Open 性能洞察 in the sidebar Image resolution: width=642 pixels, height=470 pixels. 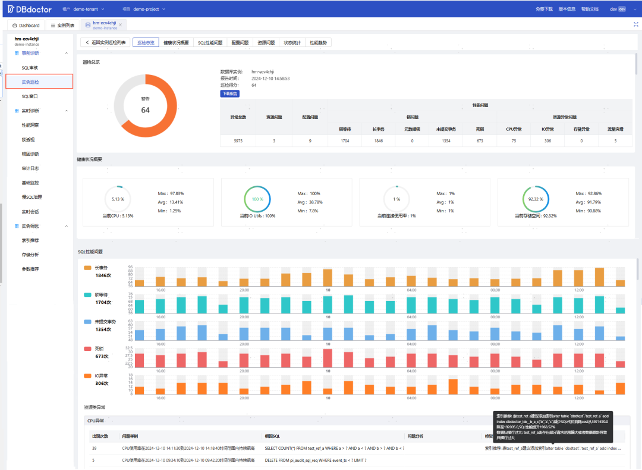point(30,125)
